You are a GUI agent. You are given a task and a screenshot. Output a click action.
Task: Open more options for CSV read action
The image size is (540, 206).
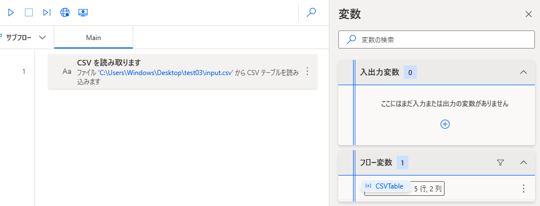[x=307, y=72]
